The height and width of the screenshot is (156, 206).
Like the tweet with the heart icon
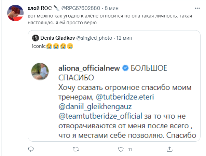(121, 149)
